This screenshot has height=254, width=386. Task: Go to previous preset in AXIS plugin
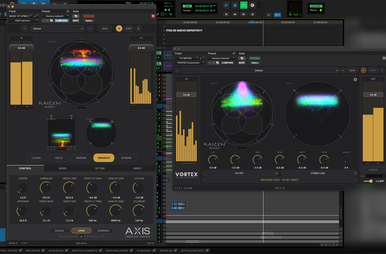(x=25, y=28)
